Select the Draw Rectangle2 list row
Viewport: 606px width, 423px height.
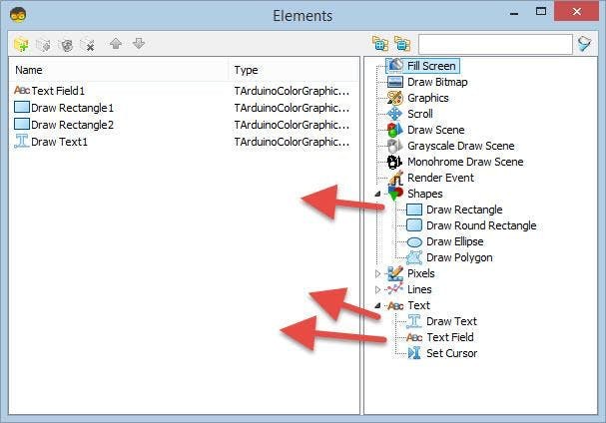(x=72, y=125)
